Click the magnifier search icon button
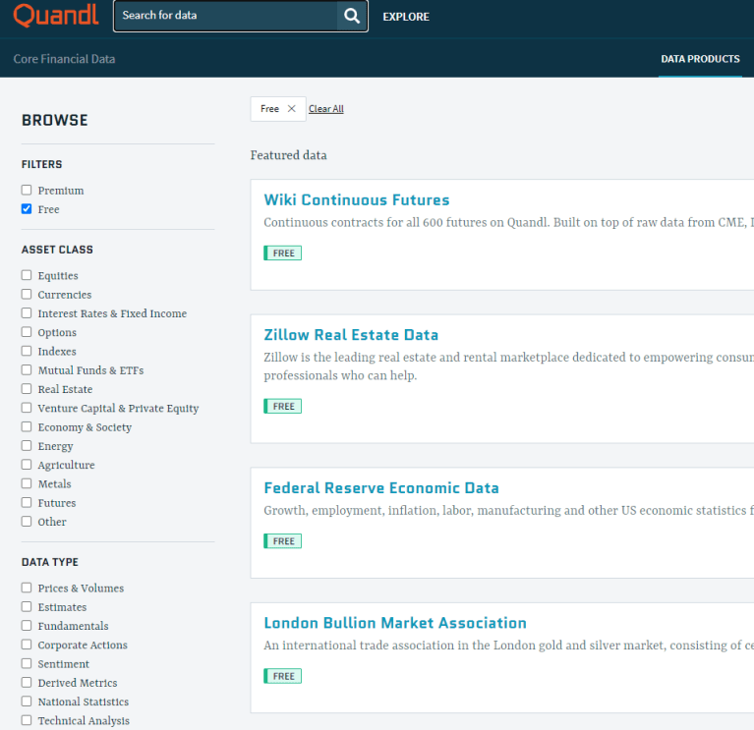 coord(352,16)
